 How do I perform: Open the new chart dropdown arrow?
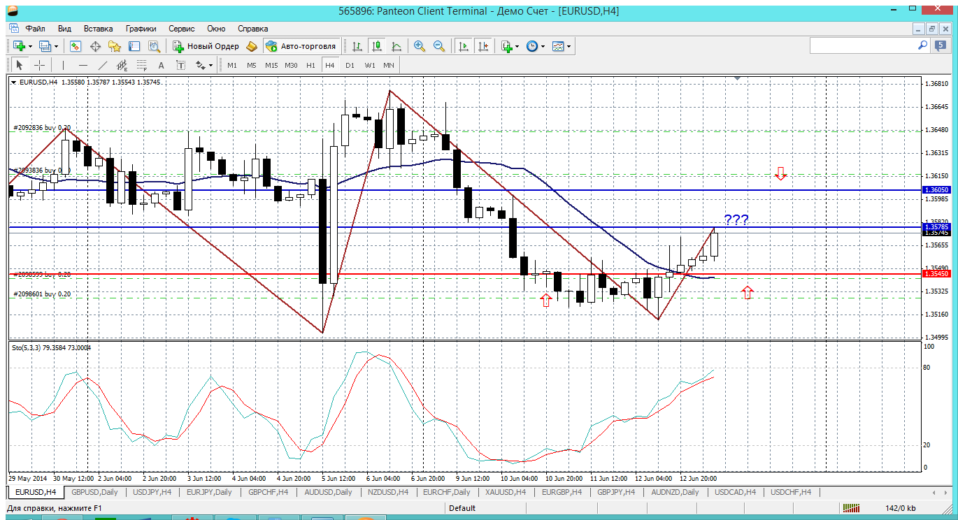coord(29,46)
